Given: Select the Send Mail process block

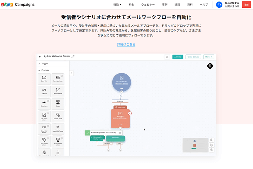Looking at the screenshot, I should [x=44, y=79].
